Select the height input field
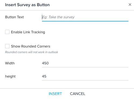 tap(85, 76)
